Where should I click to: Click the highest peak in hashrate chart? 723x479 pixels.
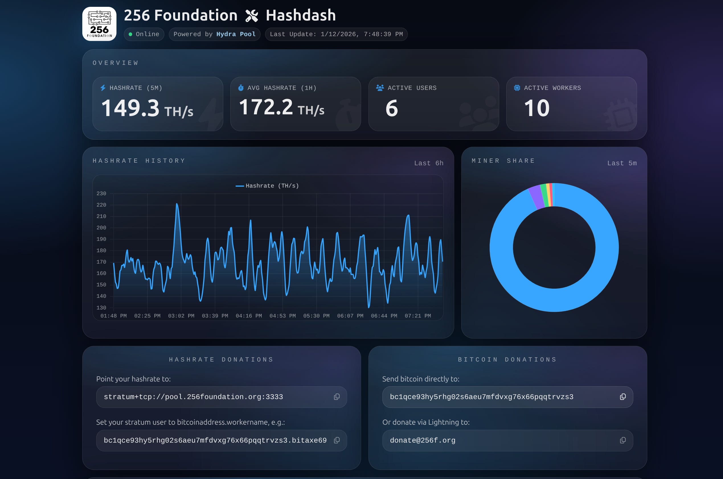[x=177, y=204]
